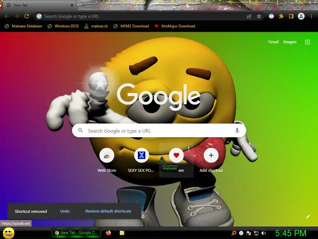Click the New Tab - Google Chrome taskbar button
Screen dimensions: 318x239
pos(76,233)
